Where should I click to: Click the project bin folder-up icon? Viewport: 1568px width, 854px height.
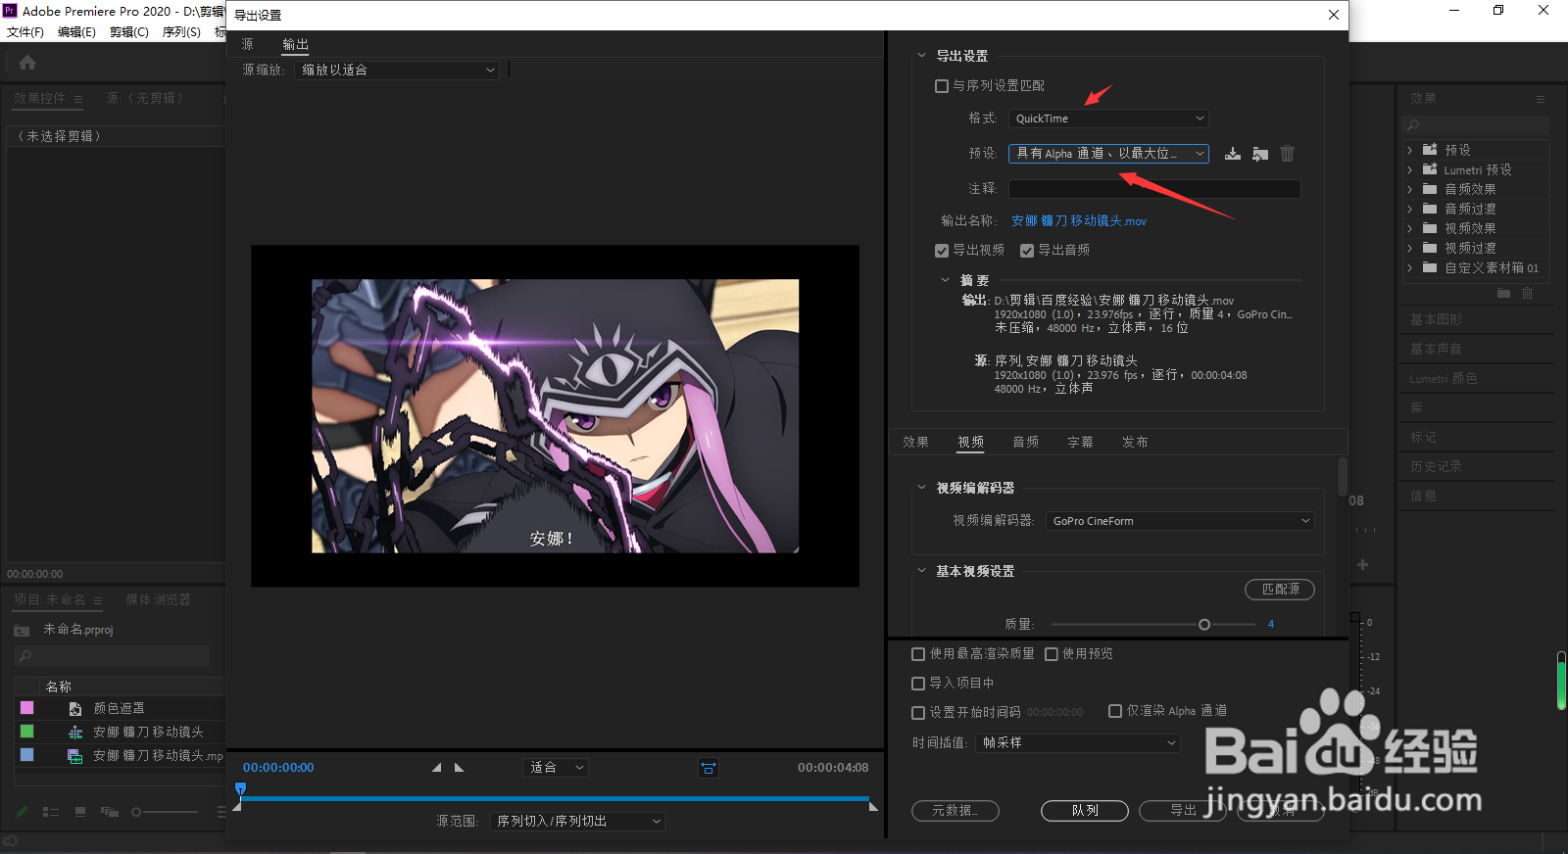coord(22,630)
